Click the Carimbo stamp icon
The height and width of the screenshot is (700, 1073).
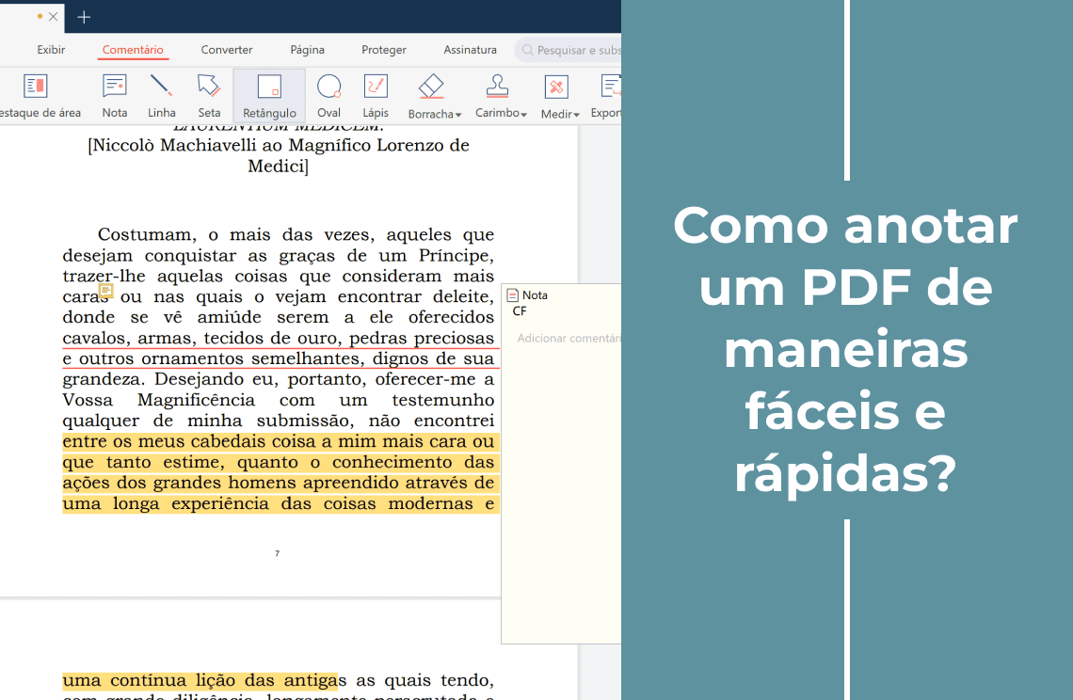coord(497,87)
